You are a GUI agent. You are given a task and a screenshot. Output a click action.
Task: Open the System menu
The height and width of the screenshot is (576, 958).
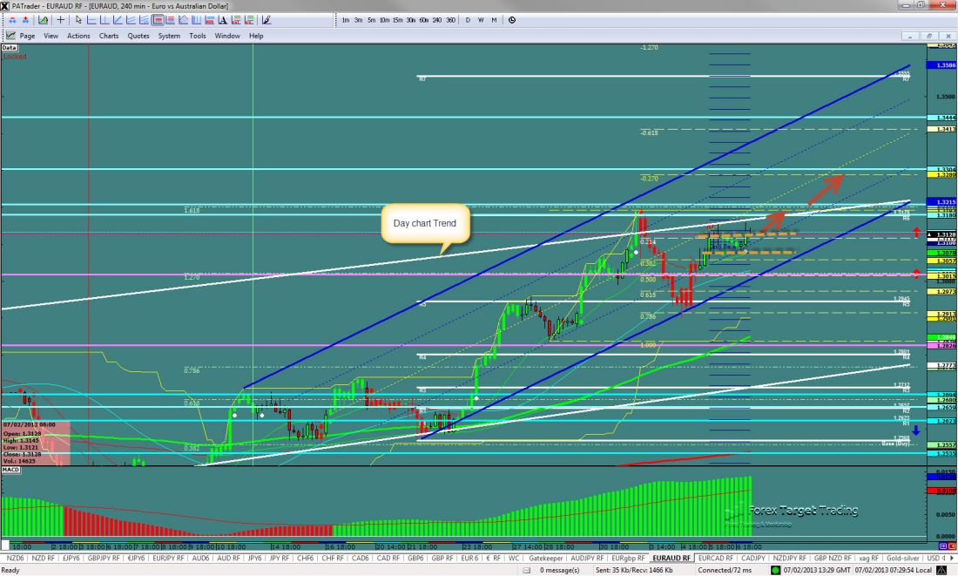[169, 36]
